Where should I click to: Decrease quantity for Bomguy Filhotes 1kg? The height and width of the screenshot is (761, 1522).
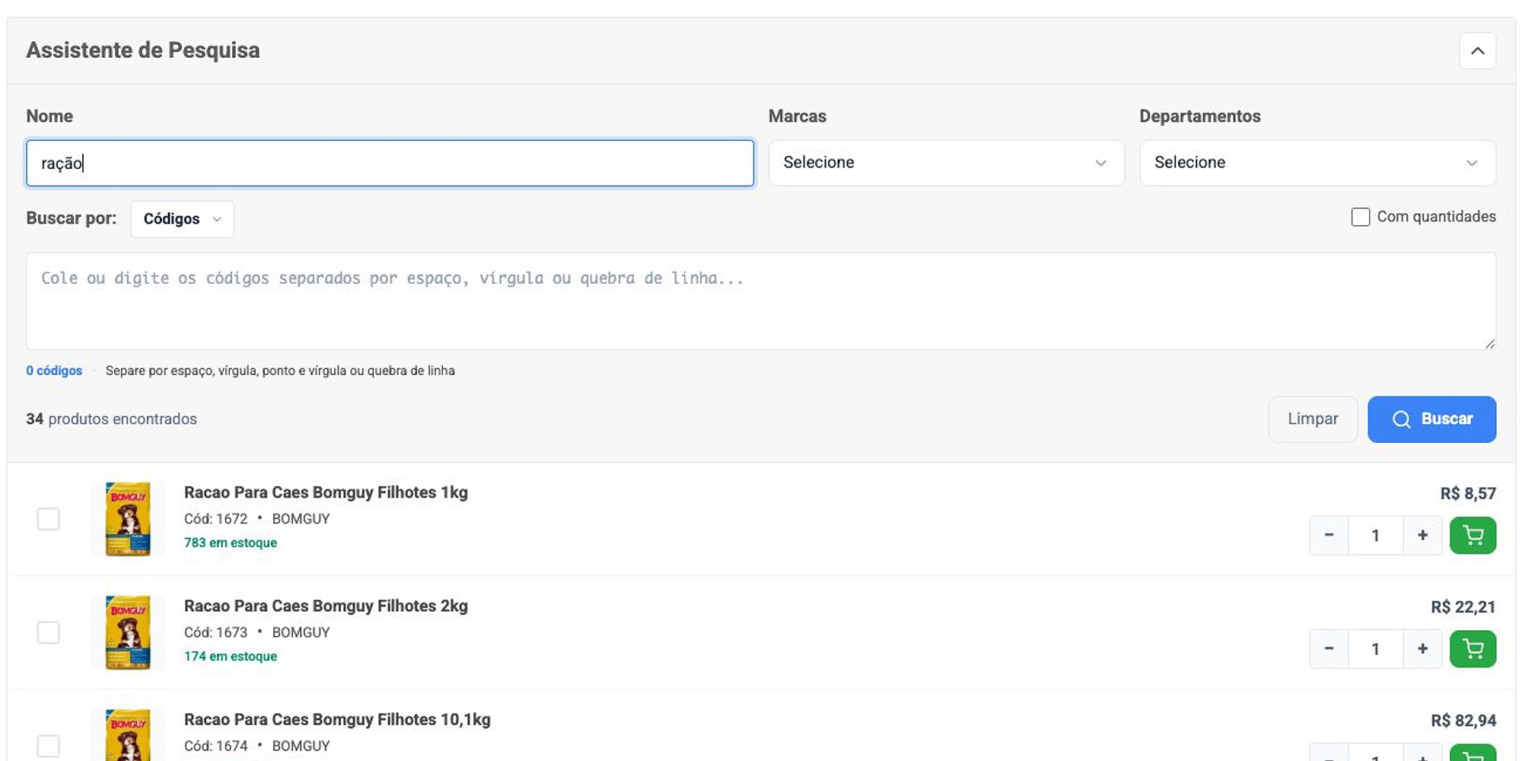pyautogui.click(x=1329, y=536)
